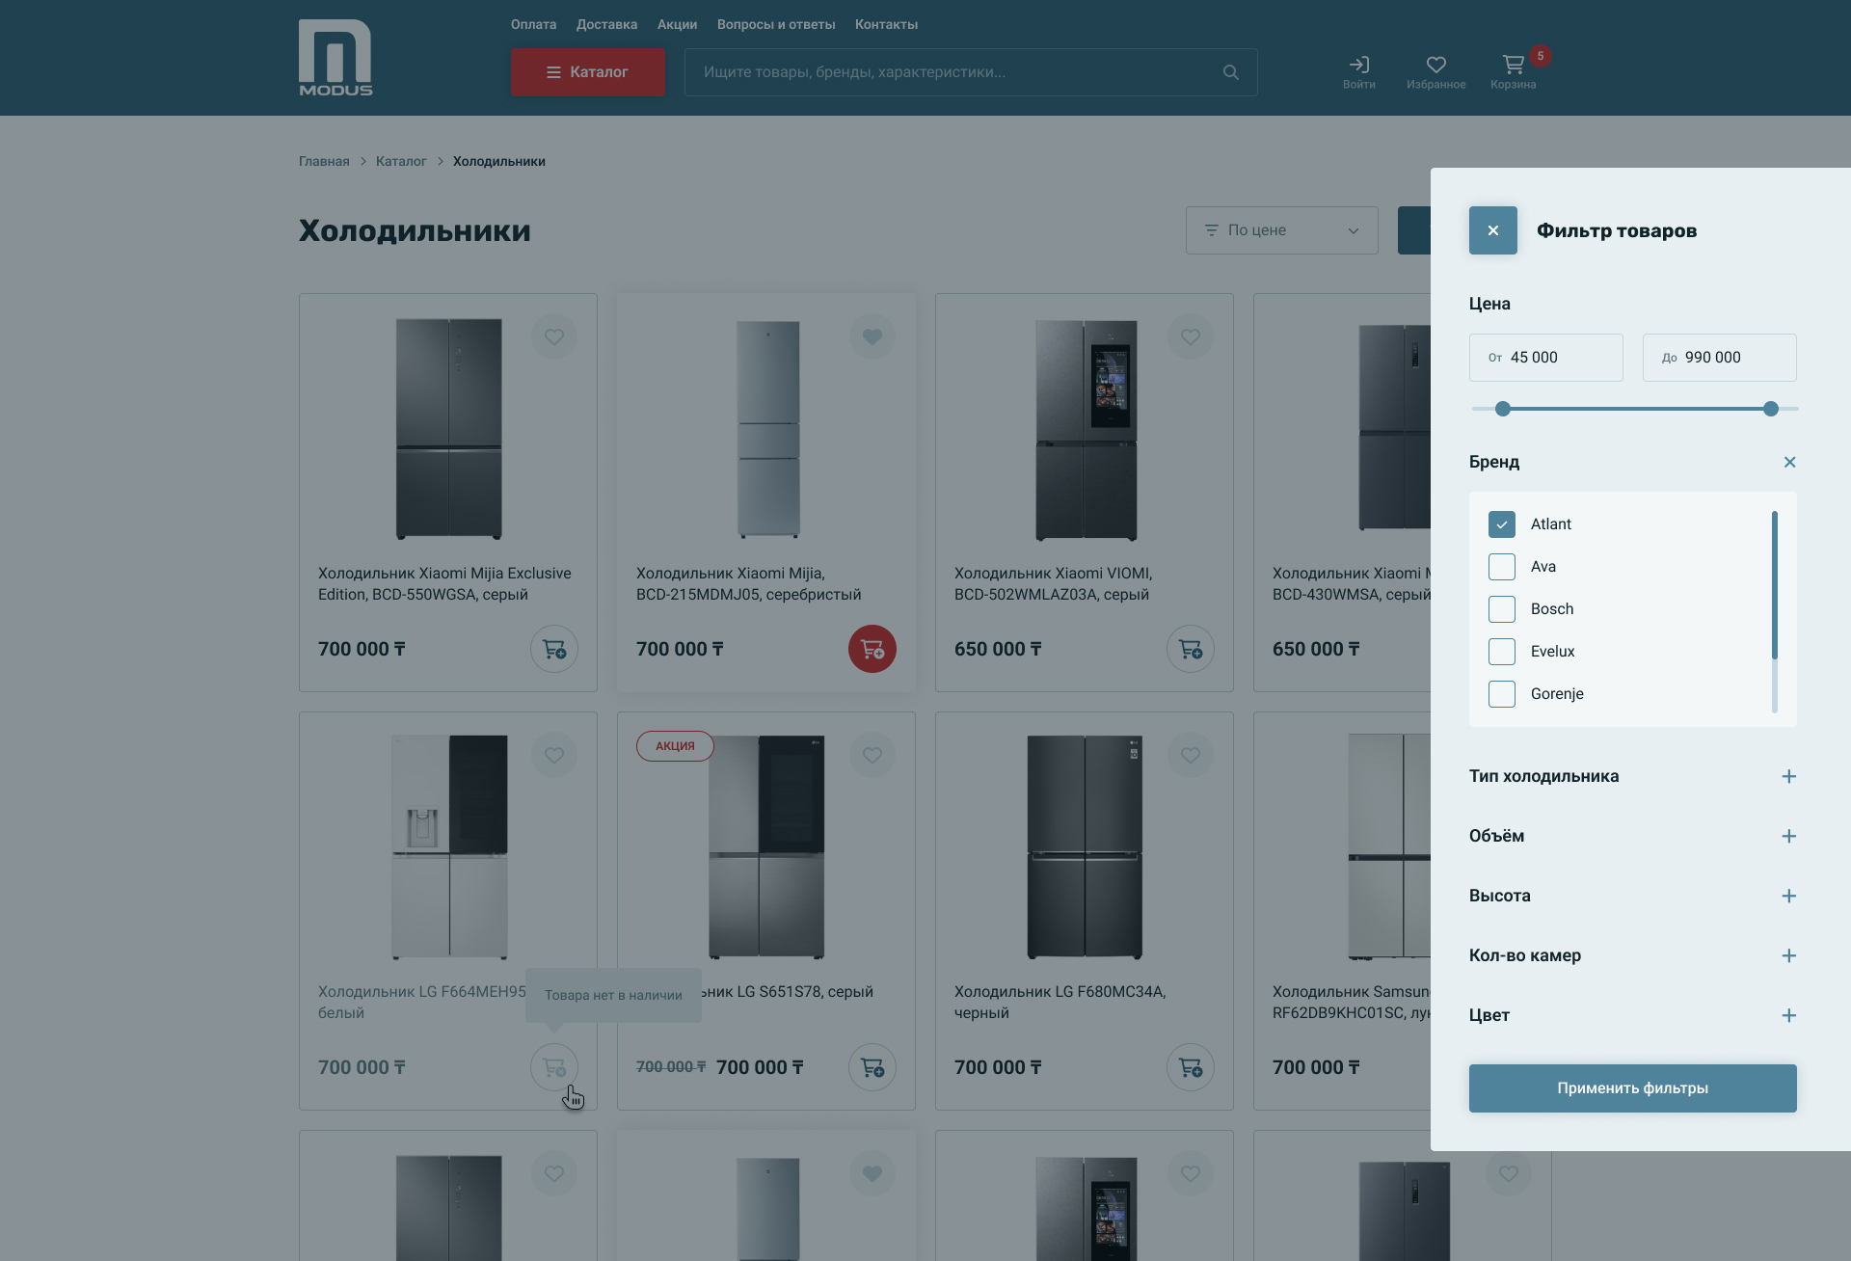This screenshot has width=1851, height=1261.
Task: Add Xiaomi VIOMI fridge to cart
Action: click(x=1190, y=649)
